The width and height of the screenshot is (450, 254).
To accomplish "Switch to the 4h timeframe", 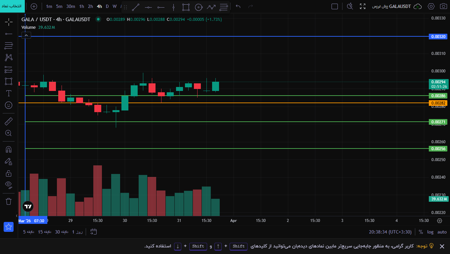I will pos(99,6).
